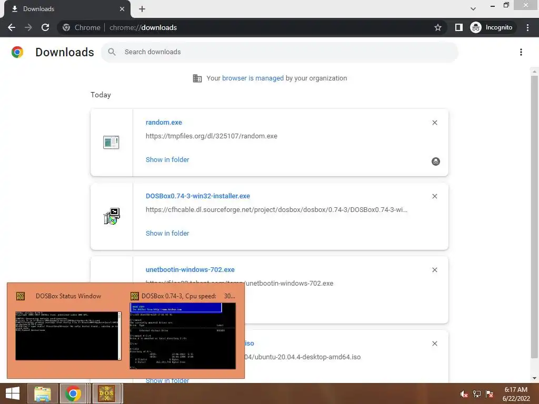This screenshot has width=539, height=404.
Task: Remove the ubuntu iso download entry
Action: [434, 344]
